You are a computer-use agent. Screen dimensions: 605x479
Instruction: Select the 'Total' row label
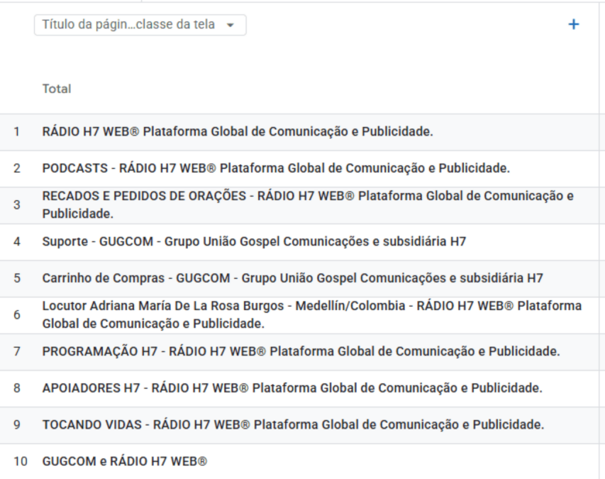pos(57,89)
